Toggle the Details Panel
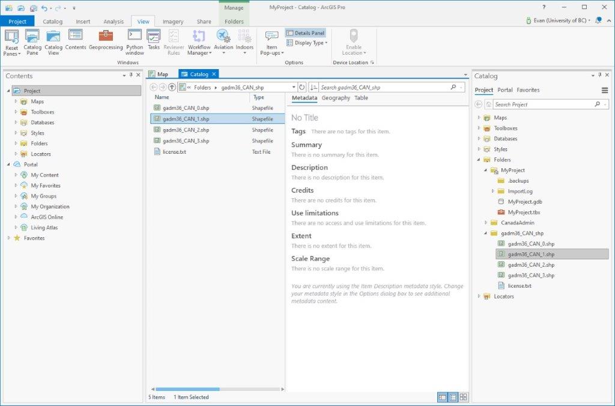 (x=305, y=33)
